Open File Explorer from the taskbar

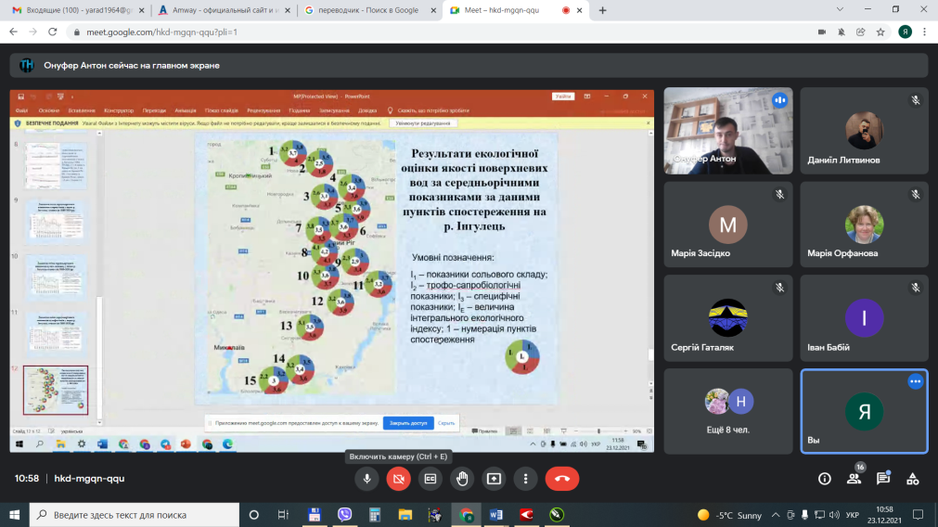tap(405, 514)
